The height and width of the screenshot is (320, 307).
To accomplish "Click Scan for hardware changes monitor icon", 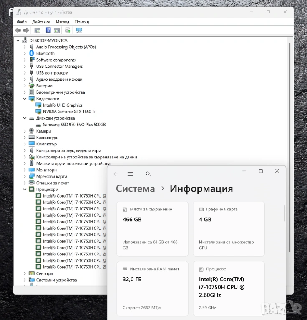I will point(79,30).
